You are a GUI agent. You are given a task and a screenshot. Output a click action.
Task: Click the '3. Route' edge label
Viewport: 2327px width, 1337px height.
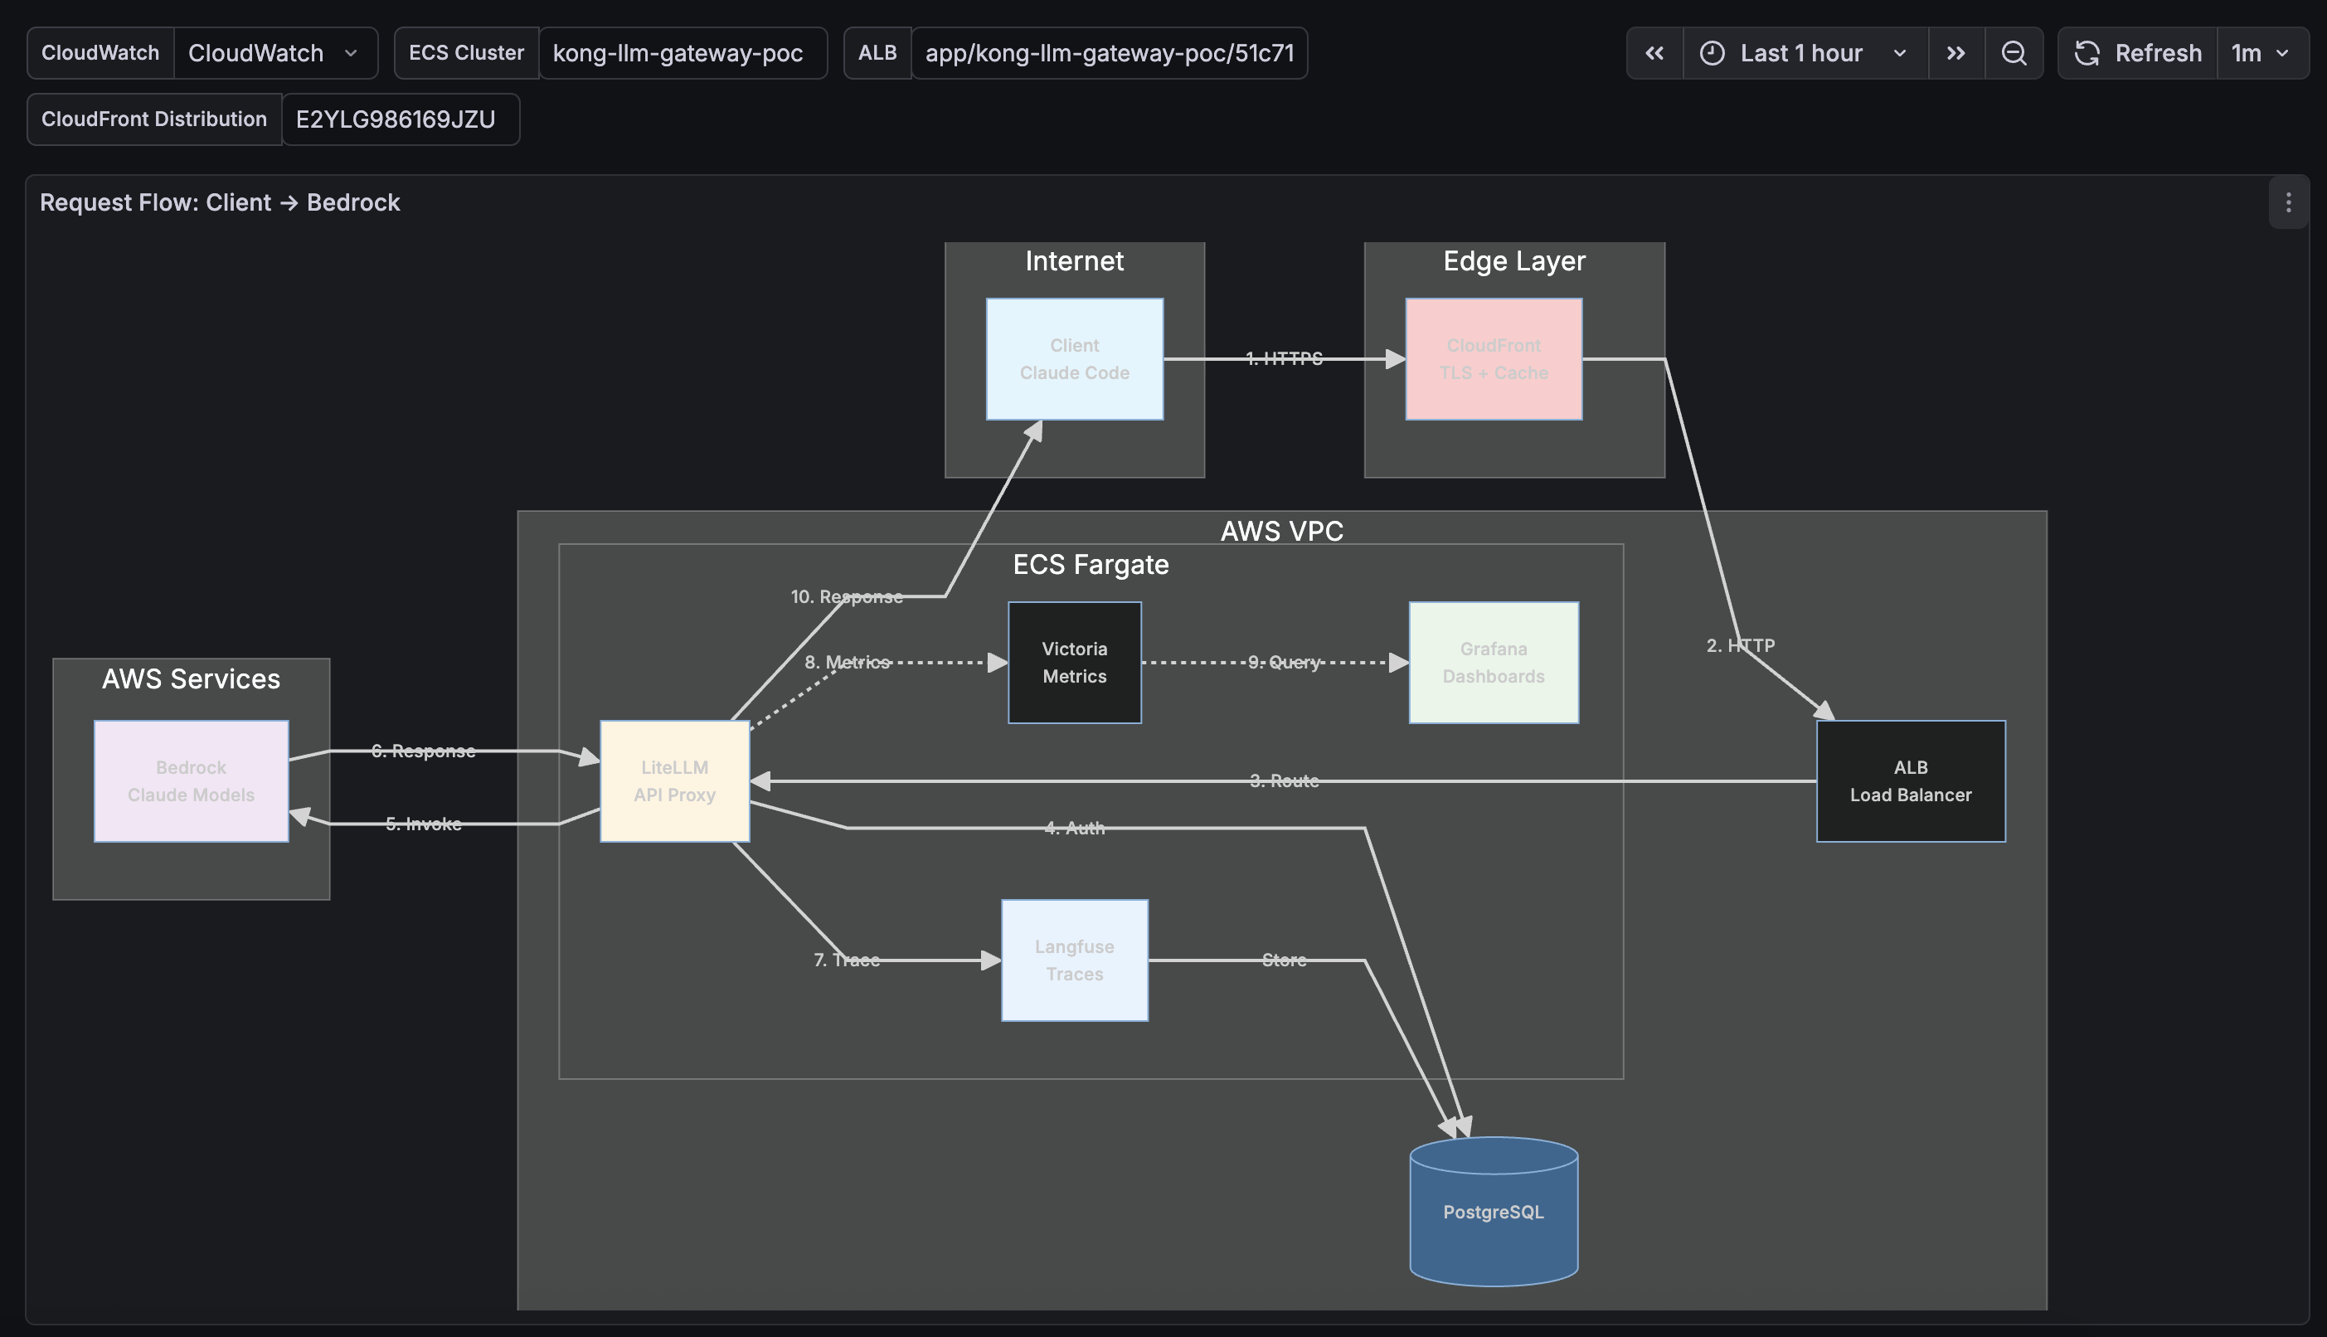(x=1285, y=780)
